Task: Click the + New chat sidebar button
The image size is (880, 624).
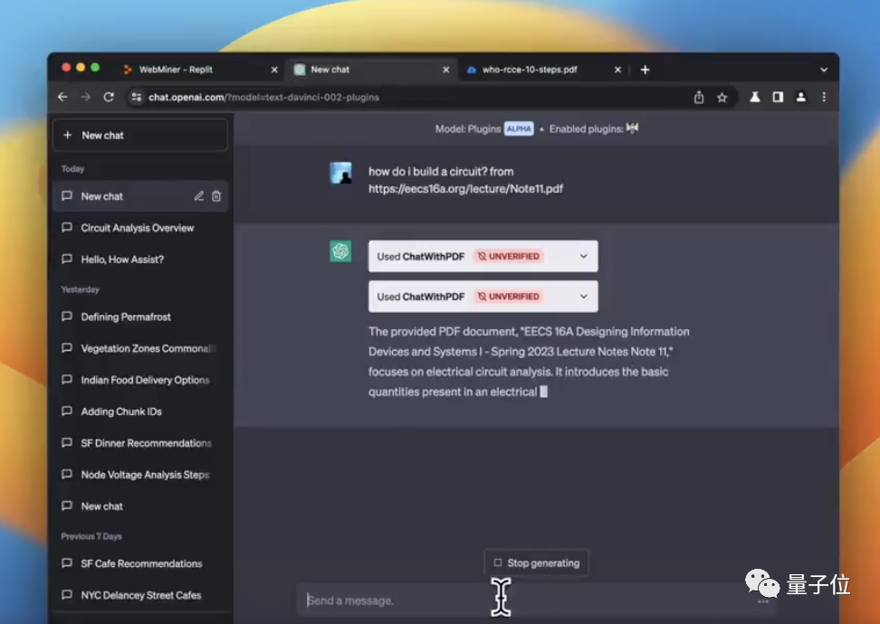Action: click(x=140, y=135)
